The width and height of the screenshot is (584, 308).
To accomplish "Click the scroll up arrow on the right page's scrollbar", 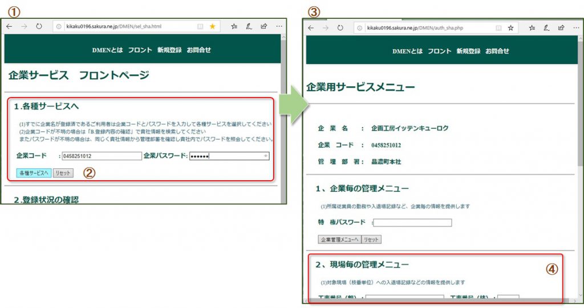I will point(581,38).
